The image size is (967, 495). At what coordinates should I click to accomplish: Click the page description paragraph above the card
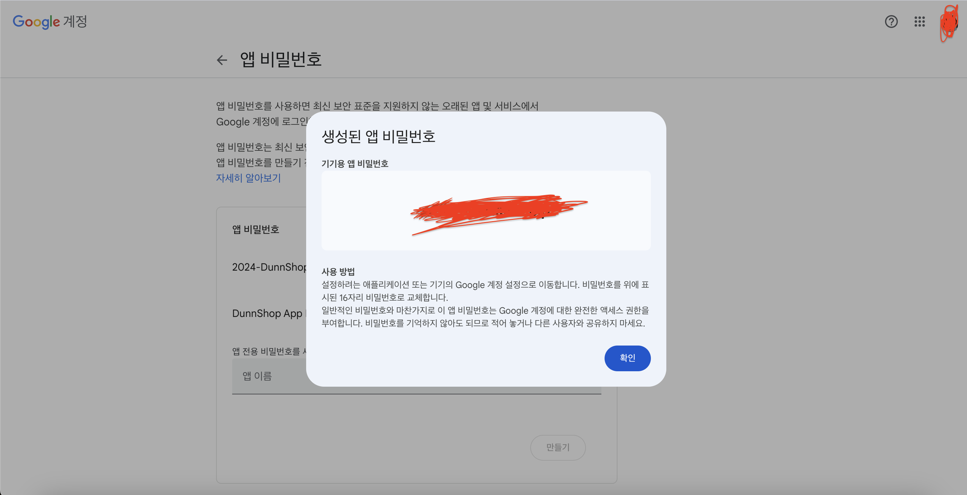pyautogui.click(x=377, y=106)
